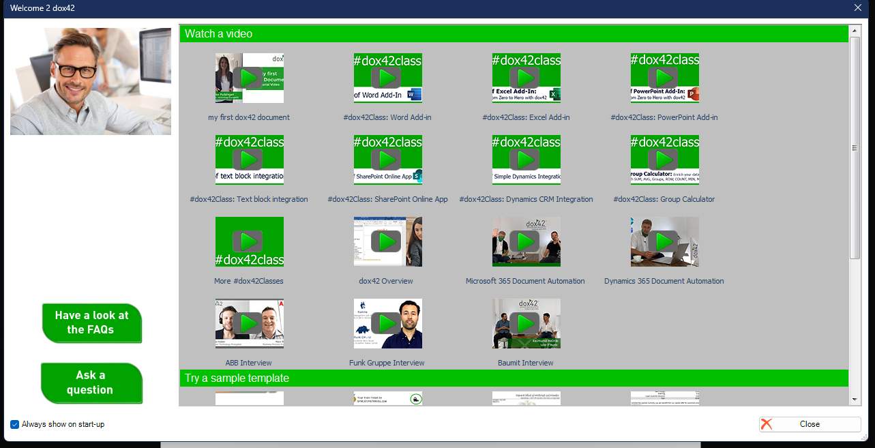This screenshot has width=875, height=448.
Task: Click the 'dox42 Overview' caption link
Action: 386,281
